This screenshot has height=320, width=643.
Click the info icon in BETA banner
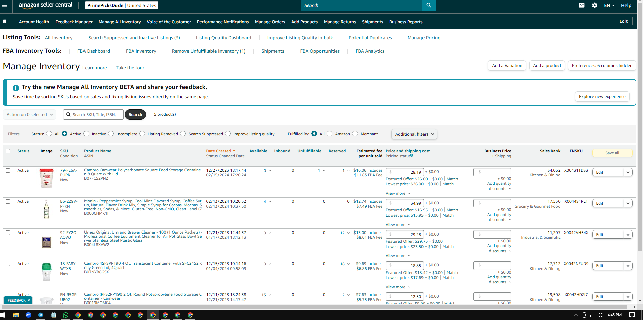pyautogui.click(x=16, y=88)
